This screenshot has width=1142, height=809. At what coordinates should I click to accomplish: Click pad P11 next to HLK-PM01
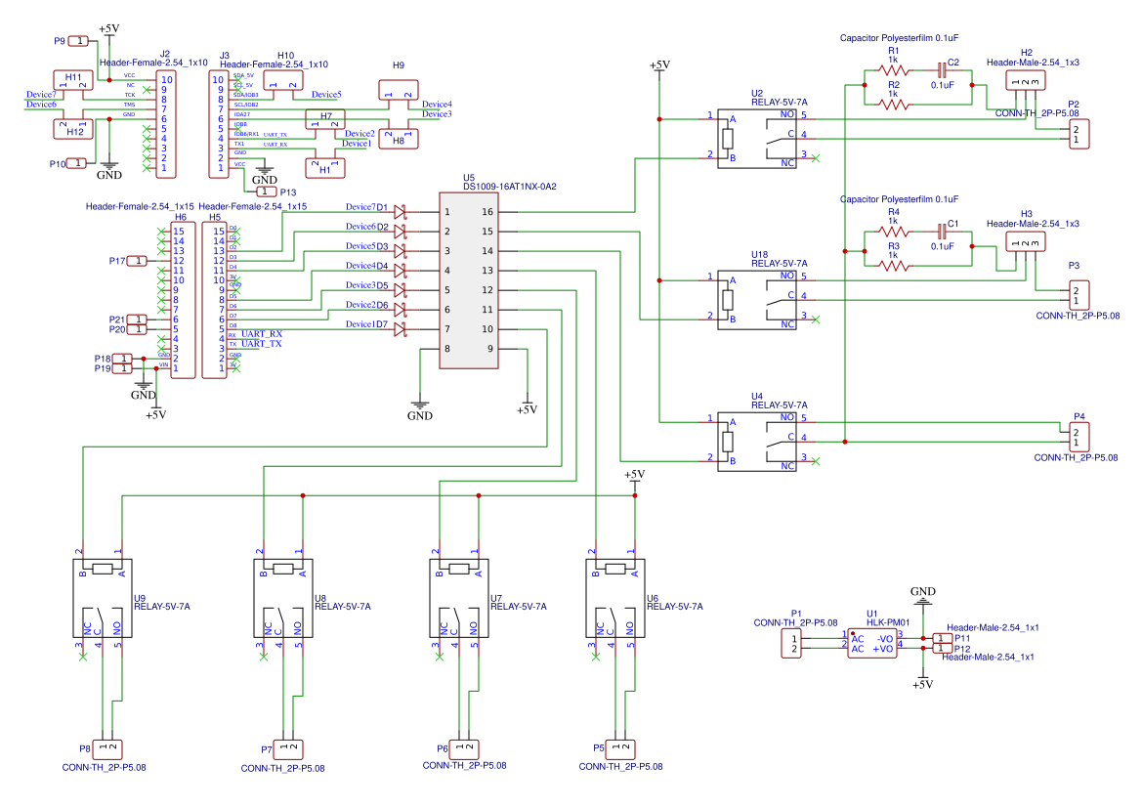(942, 639)
